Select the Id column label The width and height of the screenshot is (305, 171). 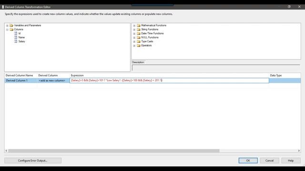click(x=20, y=33)
